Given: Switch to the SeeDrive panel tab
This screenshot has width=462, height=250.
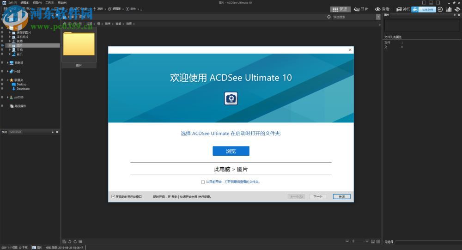Looking at the screenshot, I should click(15, 132).
